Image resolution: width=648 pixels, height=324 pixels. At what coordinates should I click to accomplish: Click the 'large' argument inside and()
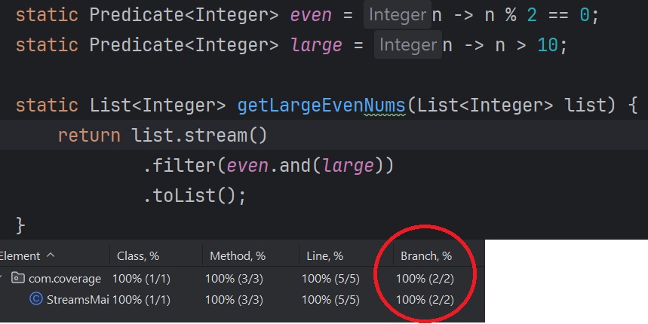348,165
